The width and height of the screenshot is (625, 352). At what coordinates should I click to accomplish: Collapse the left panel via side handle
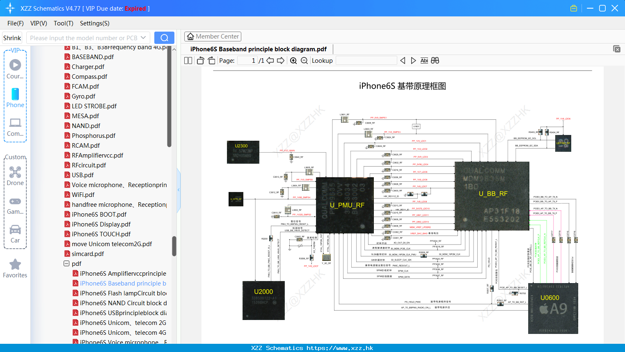point(179,190)
